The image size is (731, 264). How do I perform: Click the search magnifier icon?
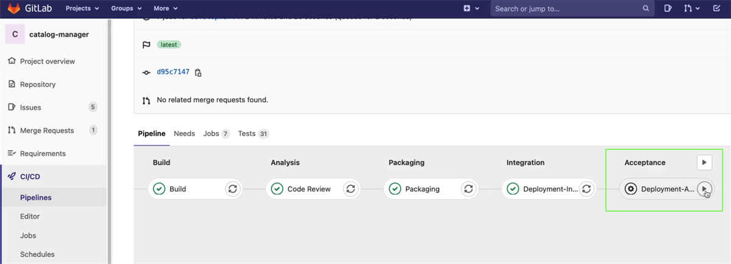point(646,9)
